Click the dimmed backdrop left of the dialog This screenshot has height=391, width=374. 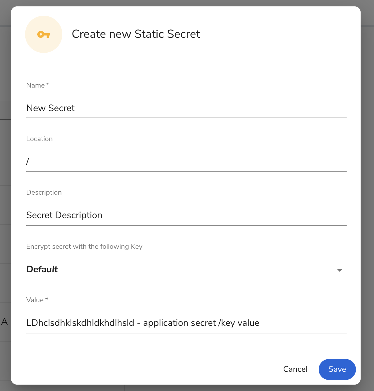point(5,204)
